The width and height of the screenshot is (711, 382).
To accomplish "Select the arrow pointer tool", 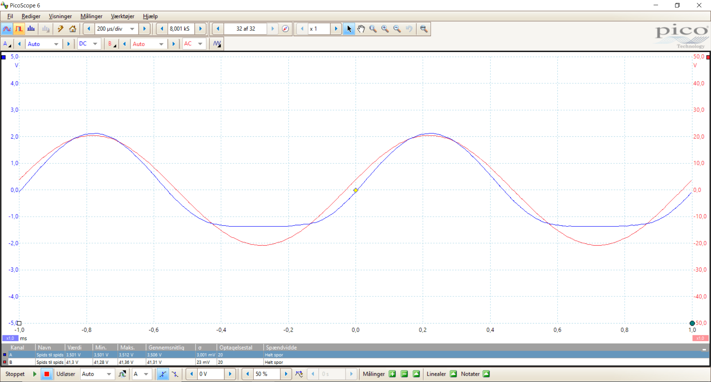I will [349, 29].
